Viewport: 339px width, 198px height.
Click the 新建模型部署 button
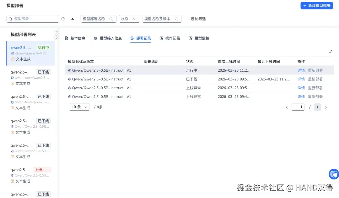[x=316, y=6]
